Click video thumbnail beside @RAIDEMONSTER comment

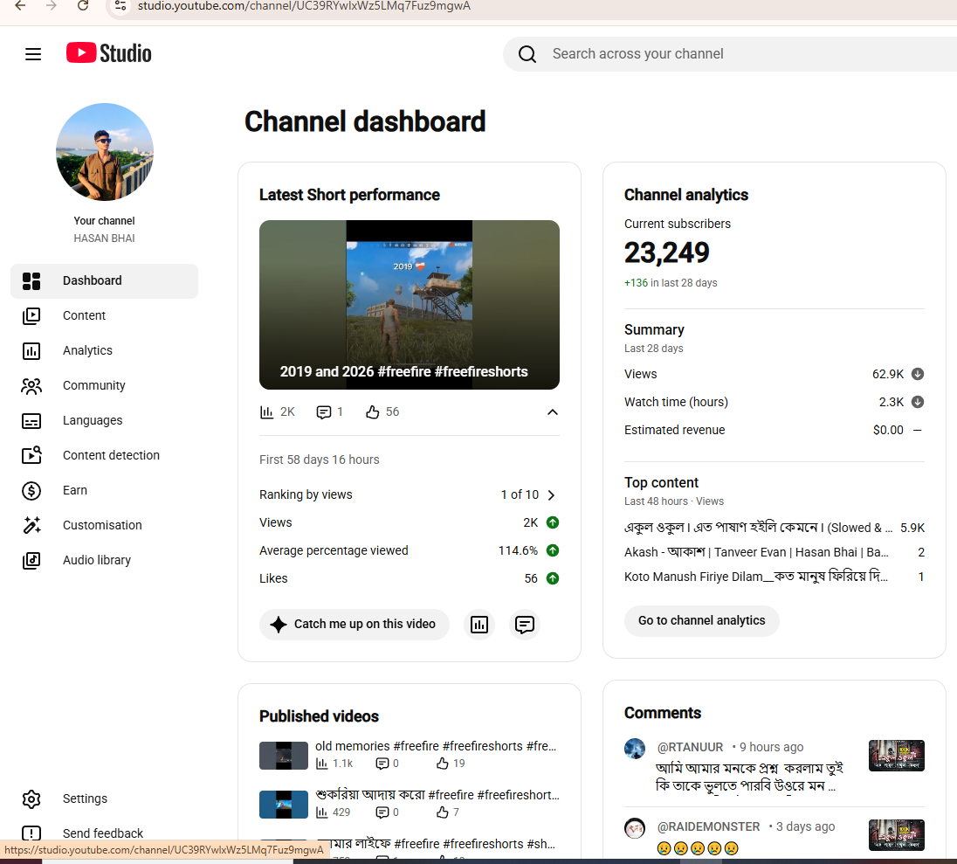click(896, 834)
